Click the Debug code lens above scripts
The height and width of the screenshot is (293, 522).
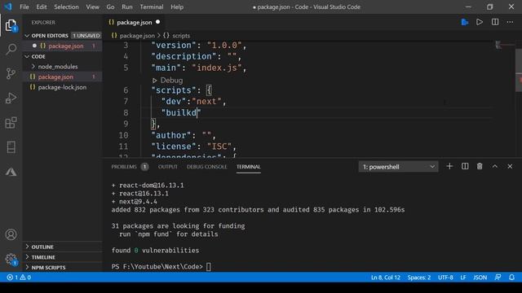(x=168, y=80)
